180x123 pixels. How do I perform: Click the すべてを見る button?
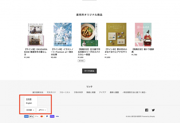[89, 71]
